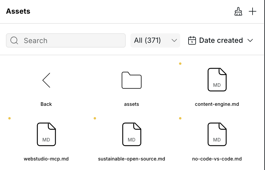Select the webstudio-mcp.md file icon
265x170 pixels.
pos(46,134)
